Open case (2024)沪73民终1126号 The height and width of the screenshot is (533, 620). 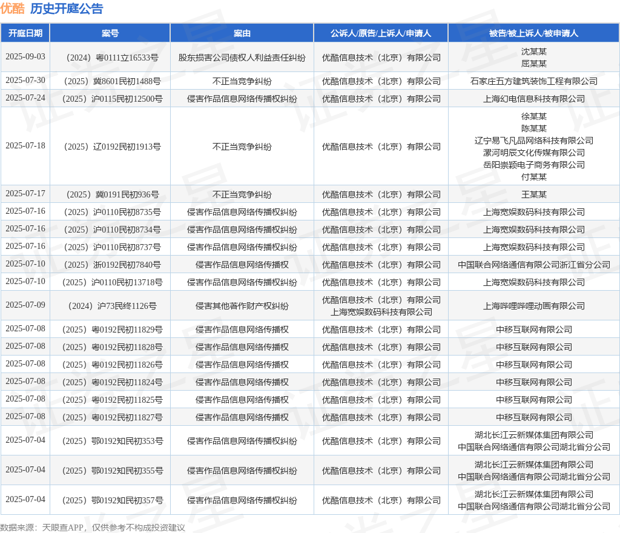click(112, 306)
